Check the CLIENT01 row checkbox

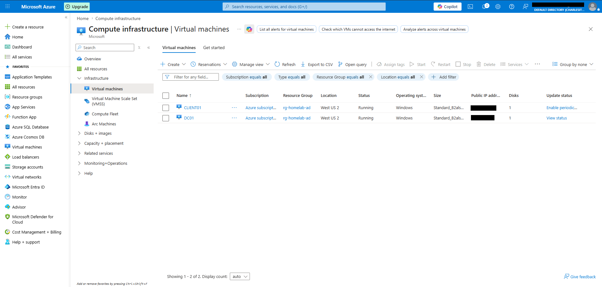pyautogui.click(x=166, y=108)
